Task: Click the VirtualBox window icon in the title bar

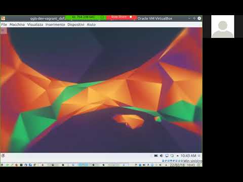Action: pos(3,18)
